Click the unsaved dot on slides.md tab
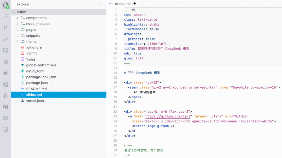 134,3
